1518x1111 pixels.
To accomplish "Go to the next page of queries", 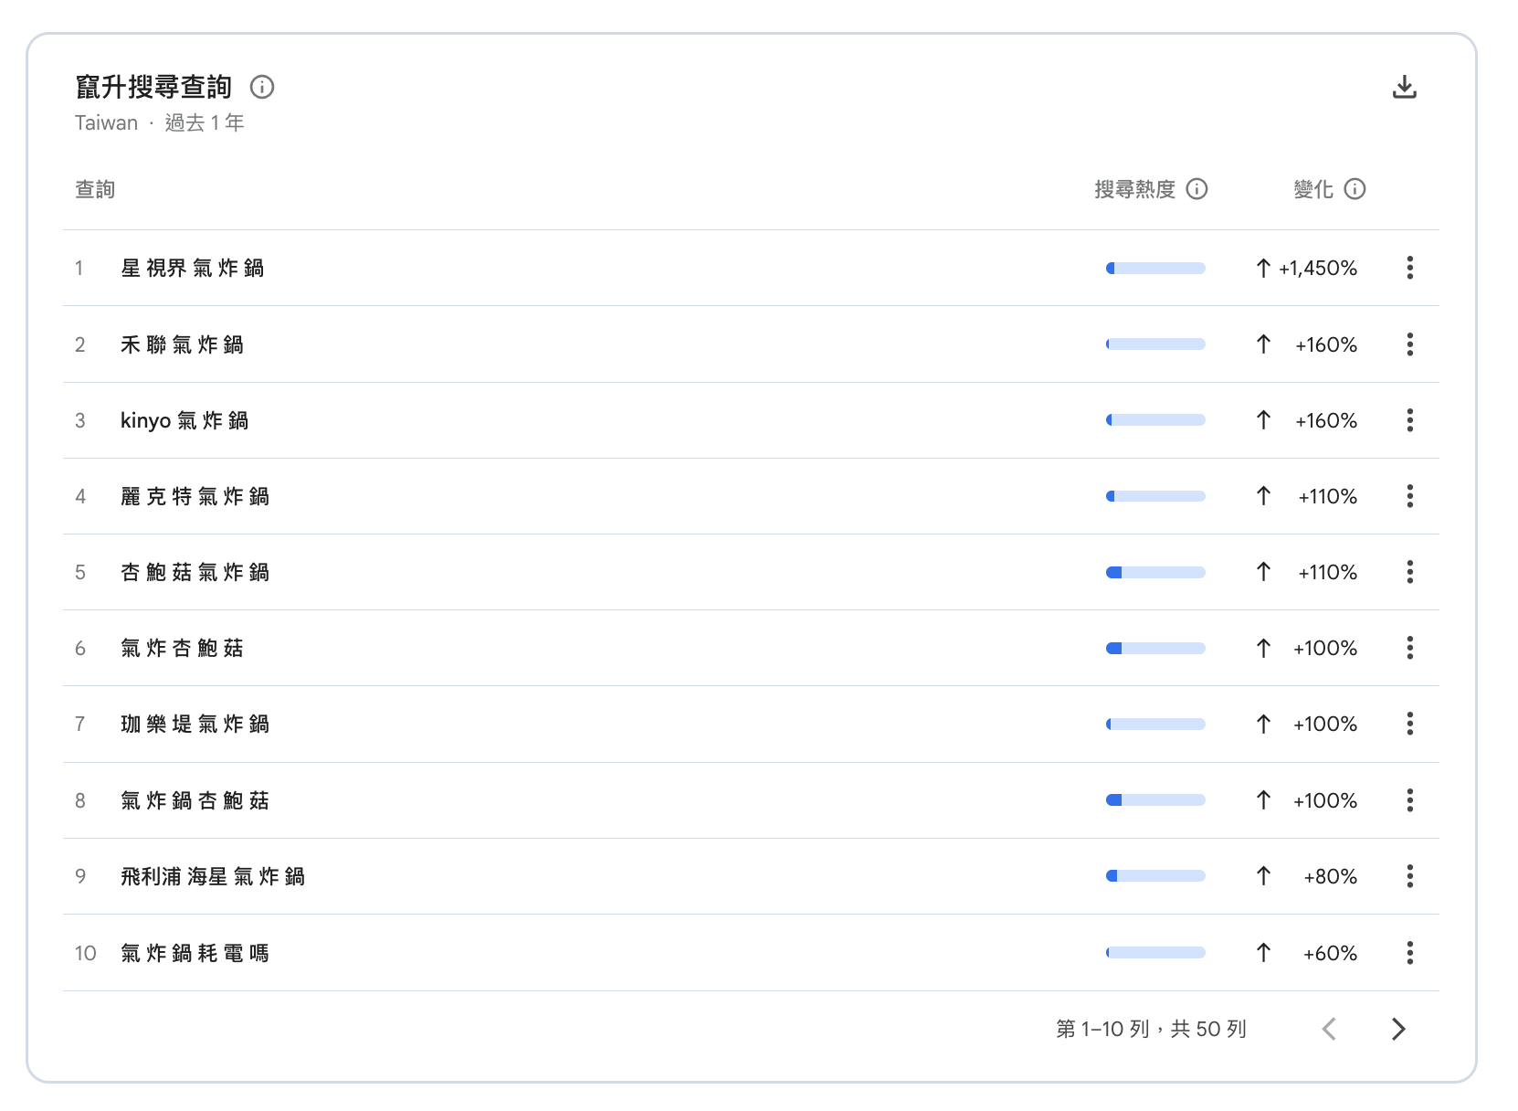I will (x=1397, y=1029).
